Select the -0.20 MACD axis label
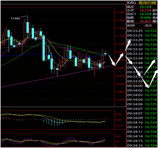The width and height of the screenshot is (158, 148). (119, 126)
